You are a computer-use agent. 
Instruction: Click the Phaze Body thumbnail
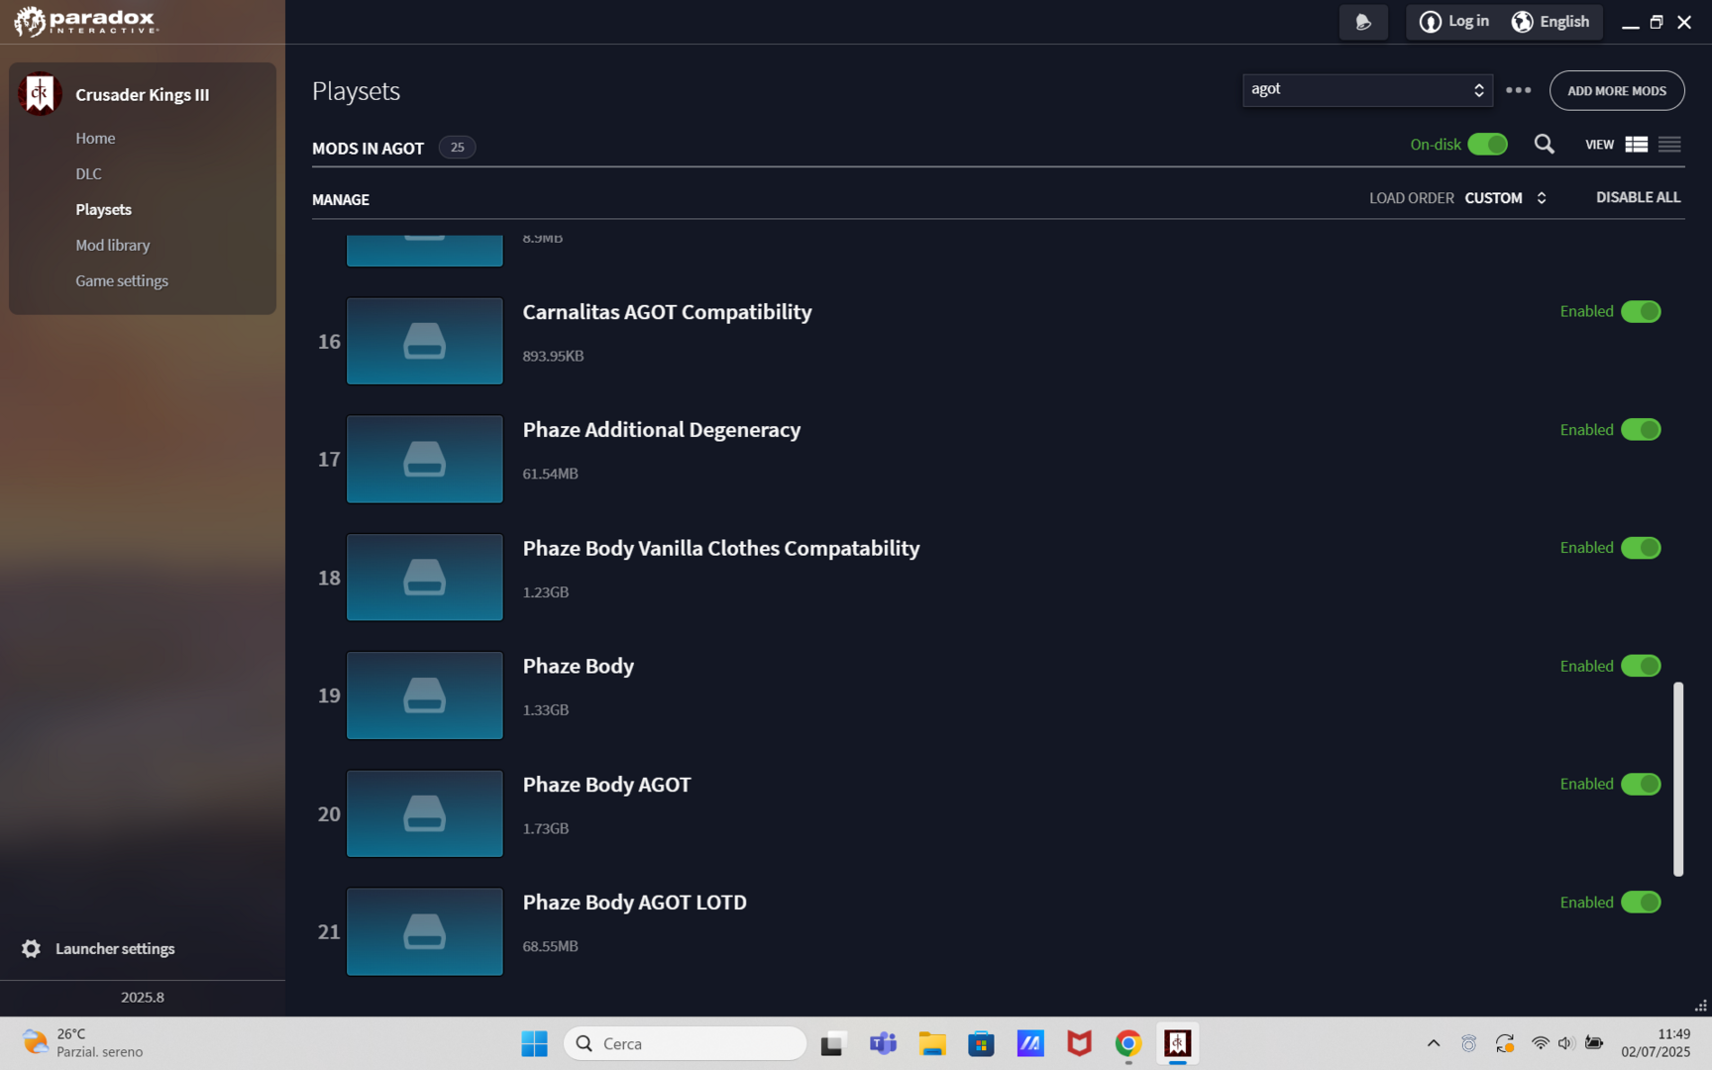[424, 695]
